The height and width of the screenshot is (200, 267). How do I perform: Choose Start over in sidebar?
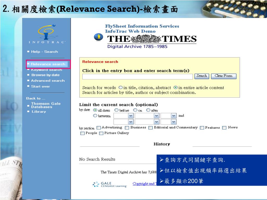coord(40,86)
